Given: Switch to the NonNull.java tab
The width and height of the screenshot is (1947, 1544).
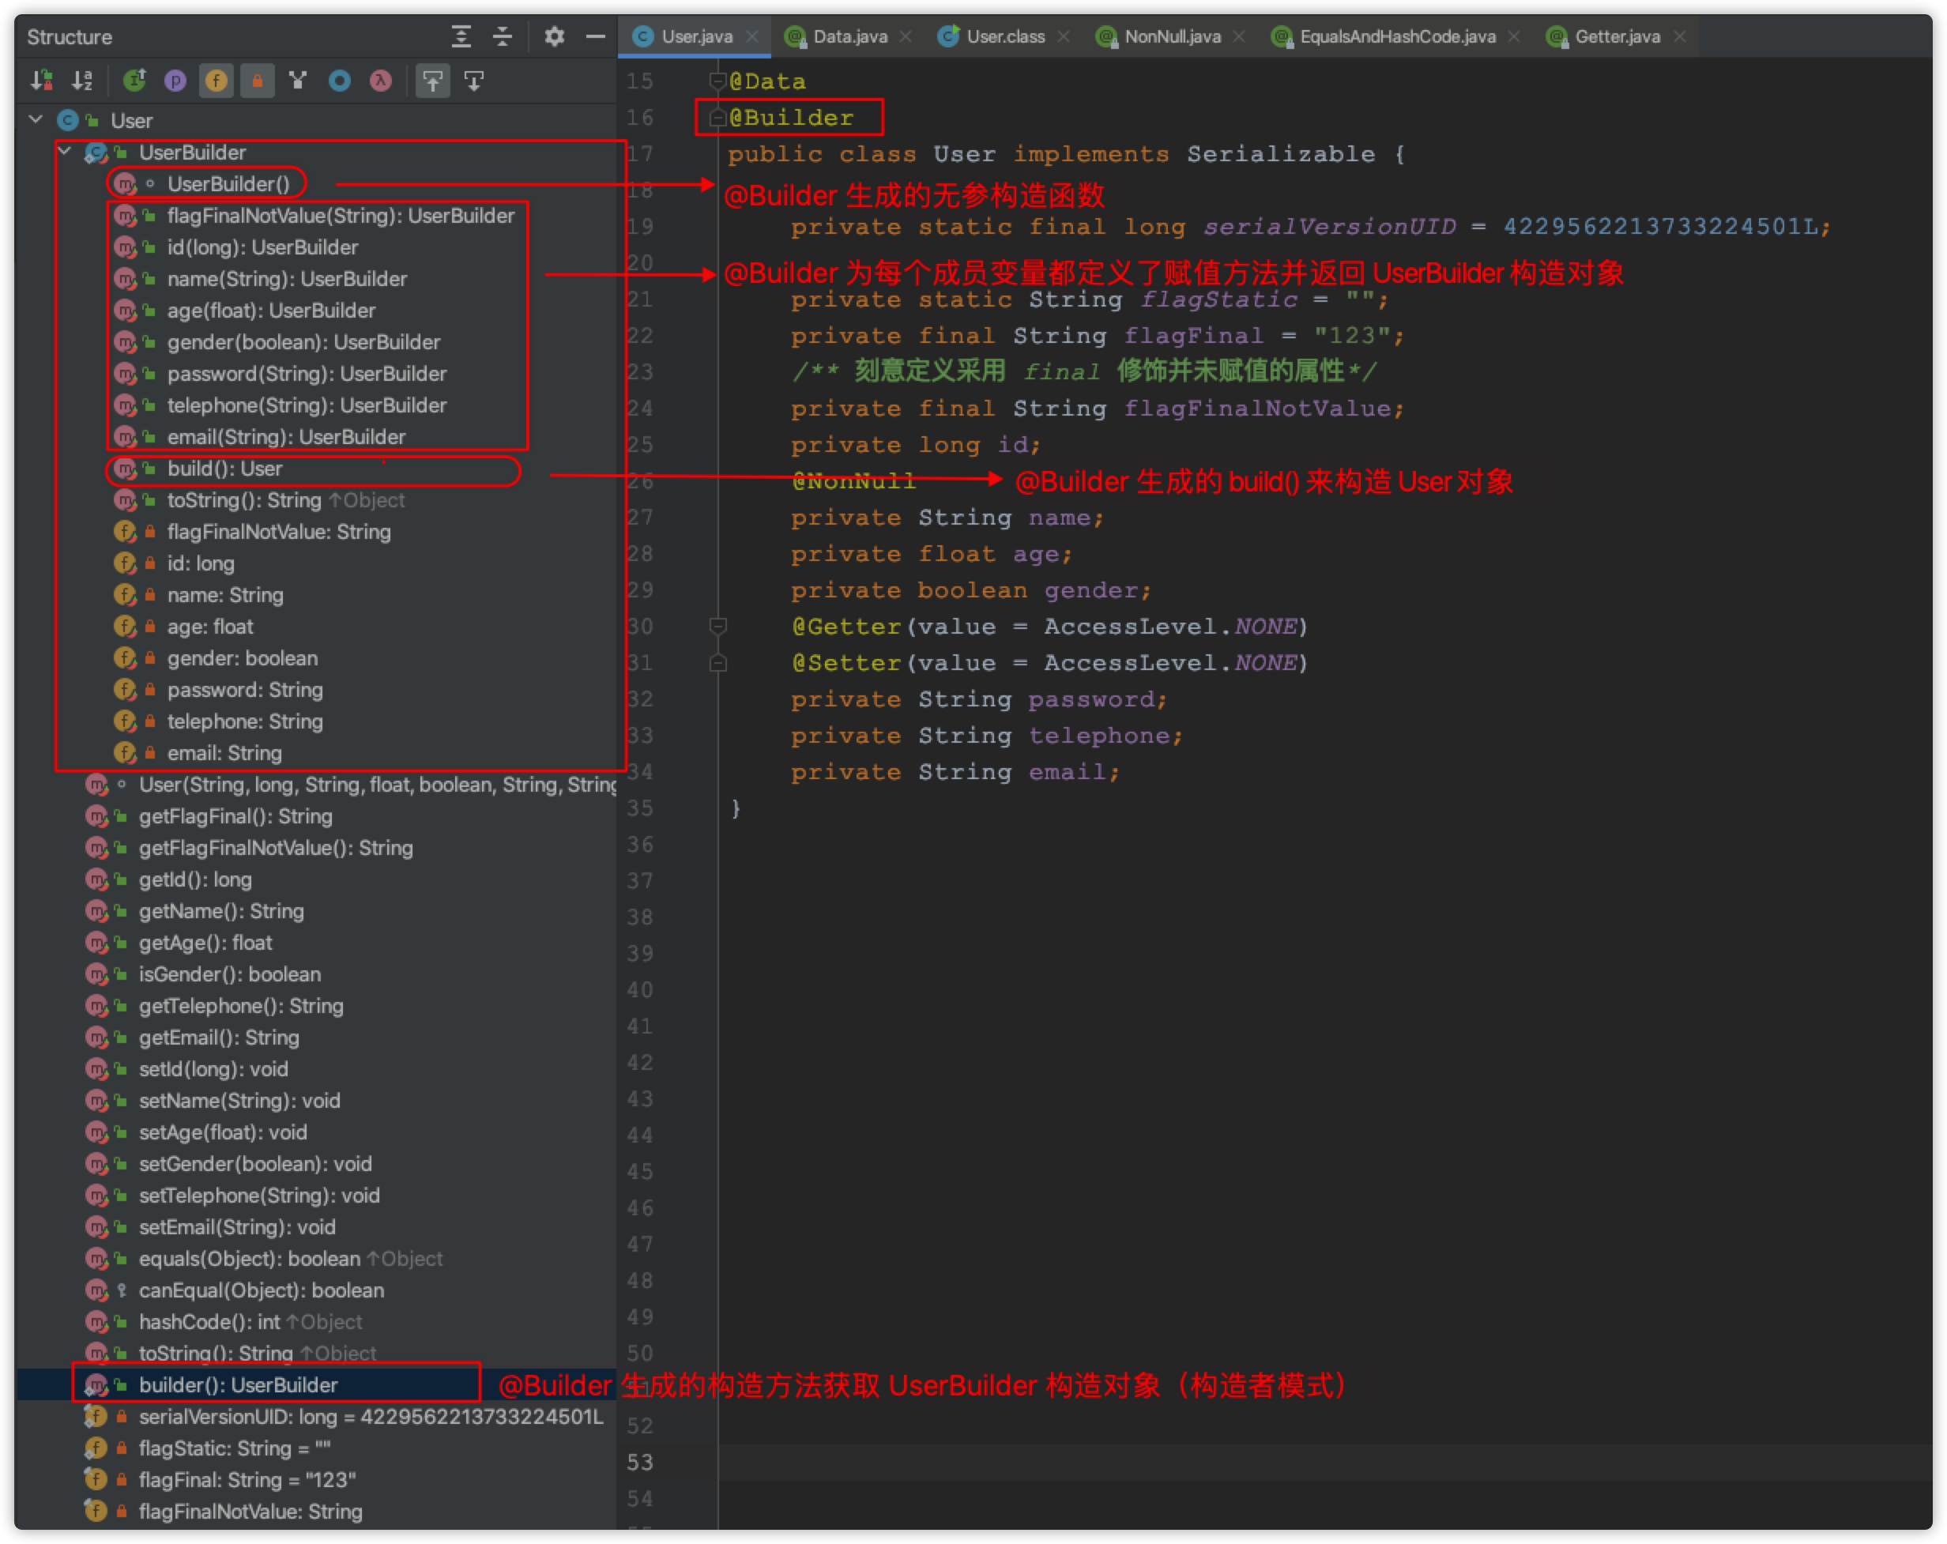Looking at the screenshot, I should [1171, 37].
